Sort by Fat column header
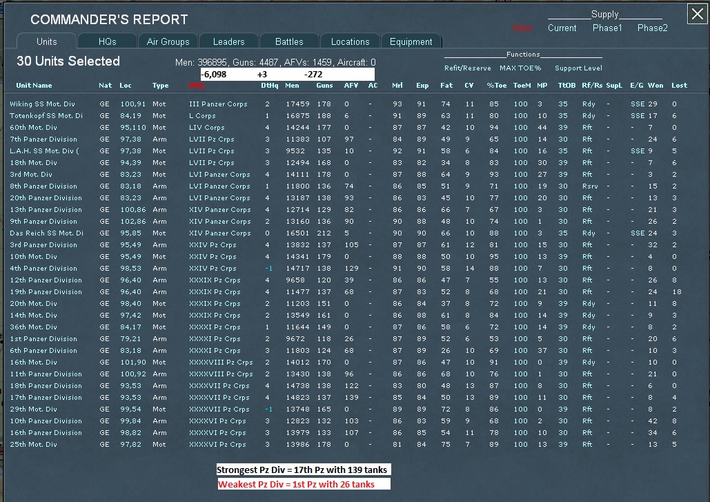This screenshot has width=710, height=502. [x=446, y=85]
